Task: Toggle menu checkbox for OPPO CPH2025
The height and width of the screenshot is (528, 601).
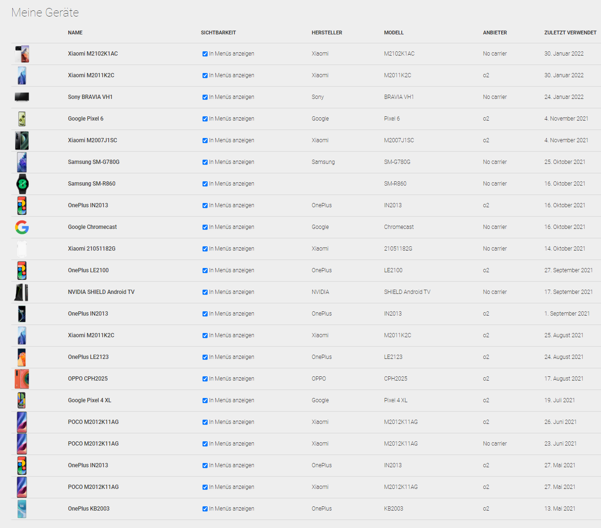Action: point(205,379)
